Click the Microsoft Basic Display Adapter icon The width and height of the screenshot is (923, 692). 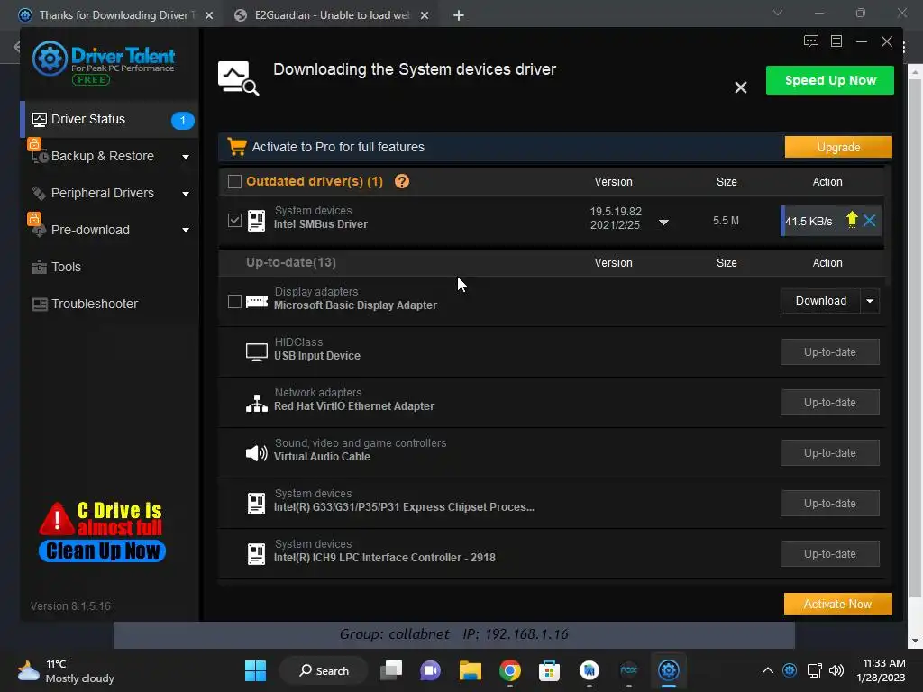(256, 302)
